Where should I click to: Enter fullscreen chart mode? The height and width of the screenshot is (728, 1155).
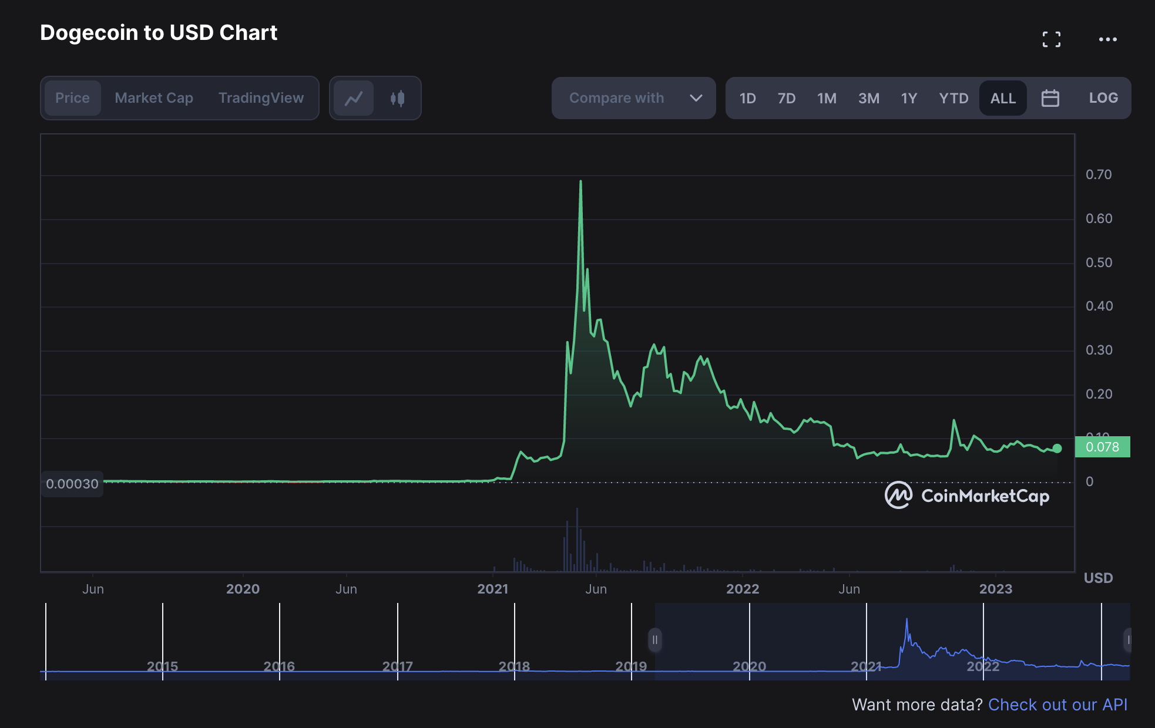[x=1052, y=38]
